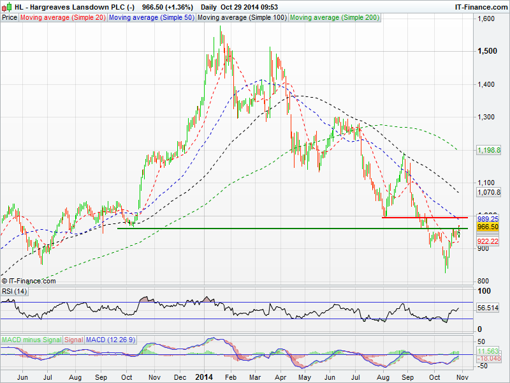Open the RSI (14) indicator label

click(x=15, y=291)
